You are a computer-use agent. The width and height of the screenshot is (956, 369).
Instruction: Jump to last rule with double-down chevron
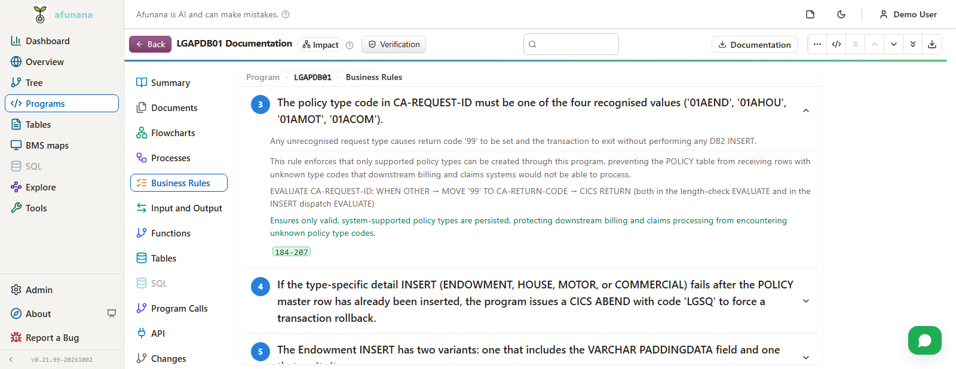pos(913,44)
